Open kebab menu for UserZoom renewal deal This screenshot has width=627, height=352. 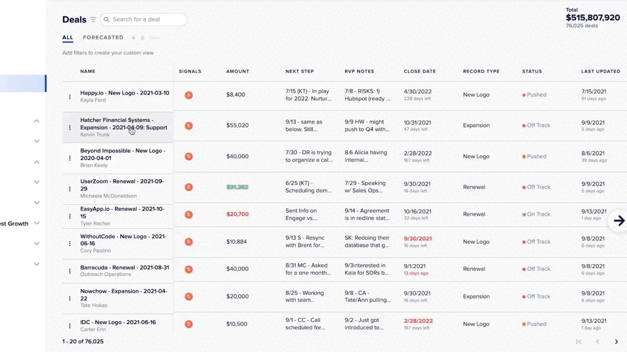70,189
